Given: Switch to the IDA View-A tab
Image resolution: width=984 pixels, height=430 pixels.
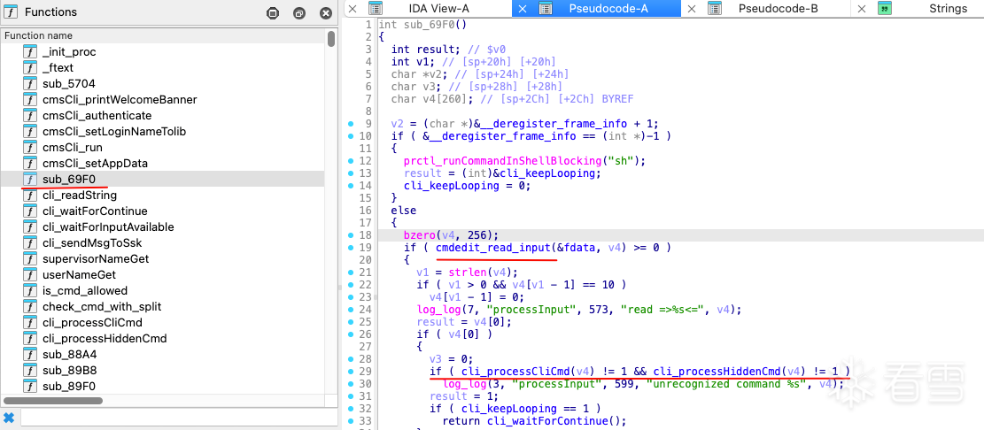Looking at the screenshot, I should point(438,8).
